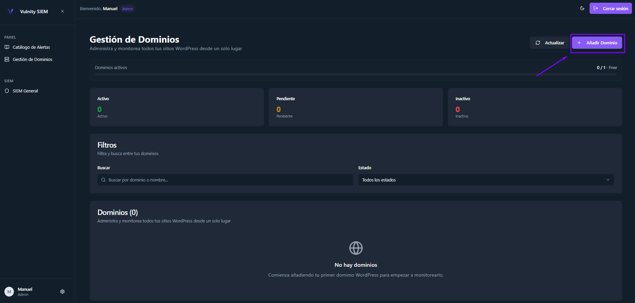Click the 'Manuel' user name at the bottom

(x=25, y=289)
